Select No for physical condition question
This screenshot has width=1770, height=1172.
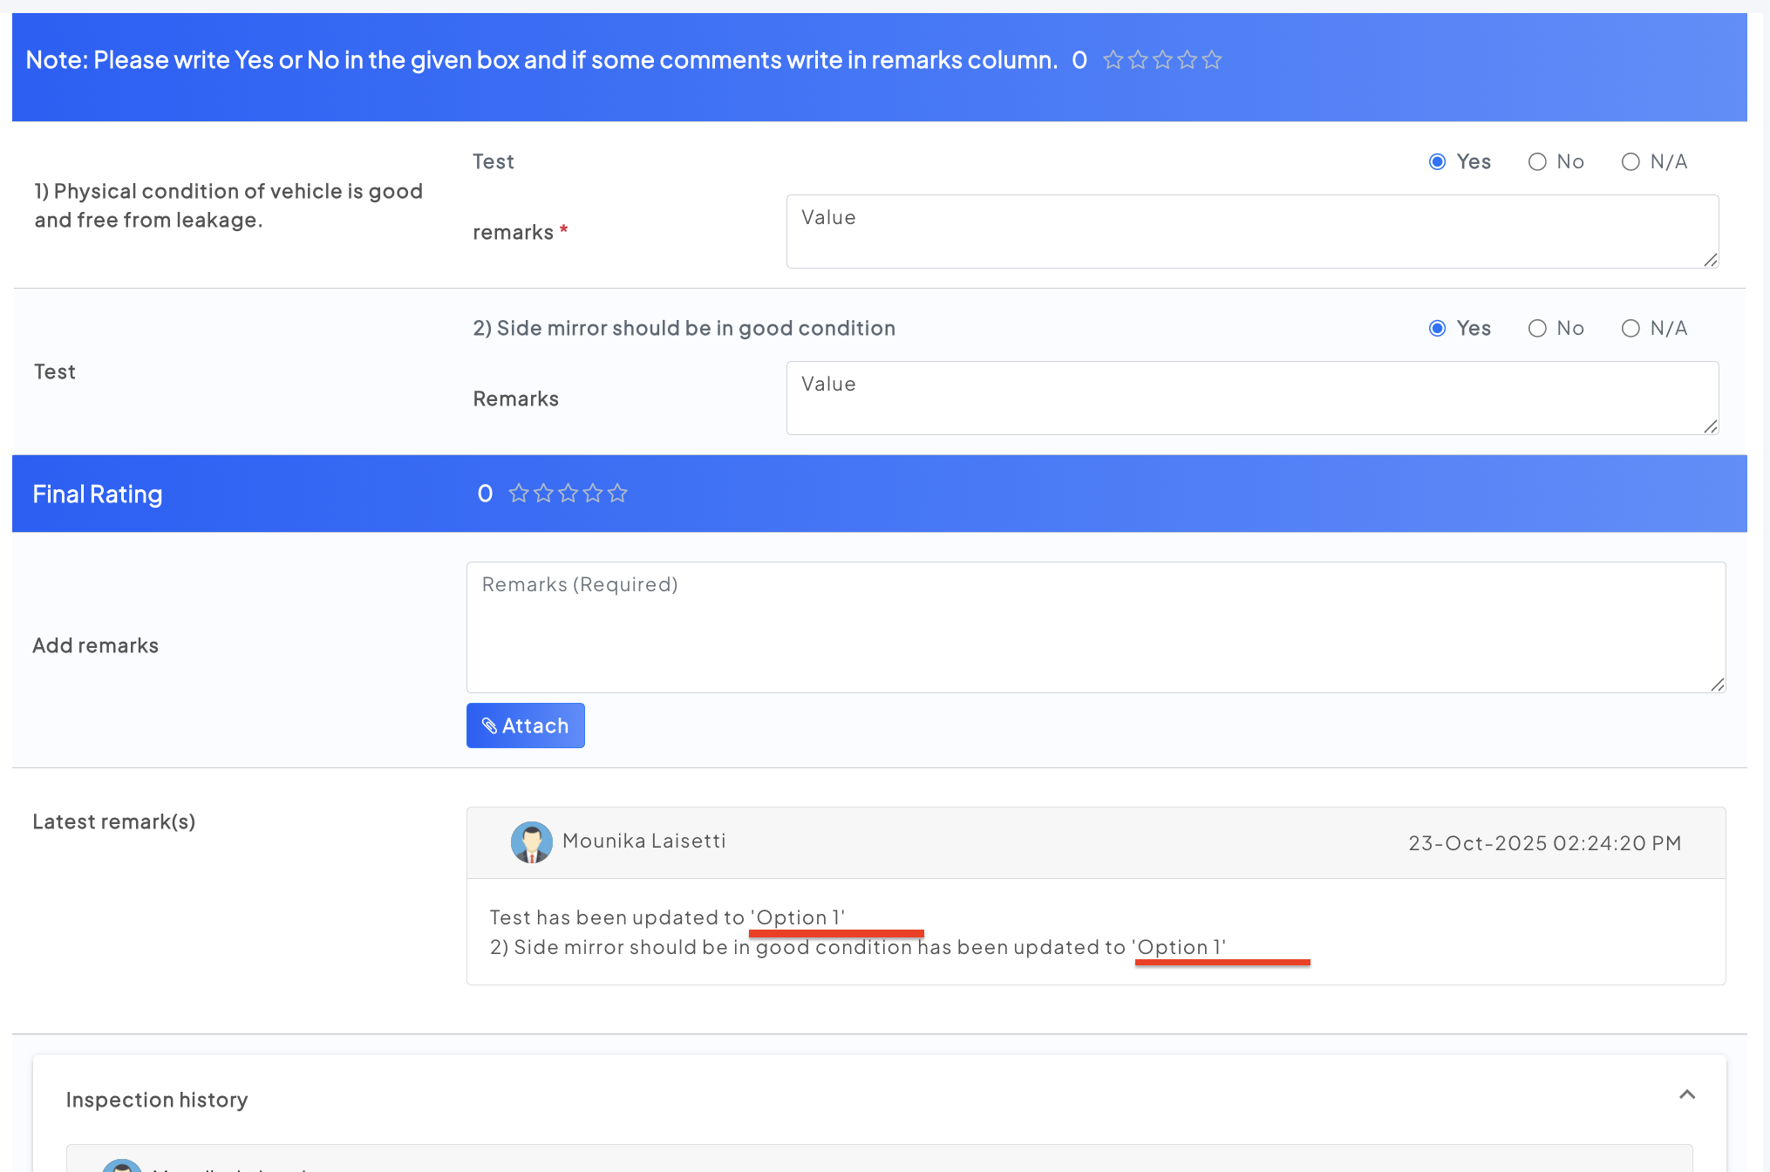click(x=1537, y=162)
